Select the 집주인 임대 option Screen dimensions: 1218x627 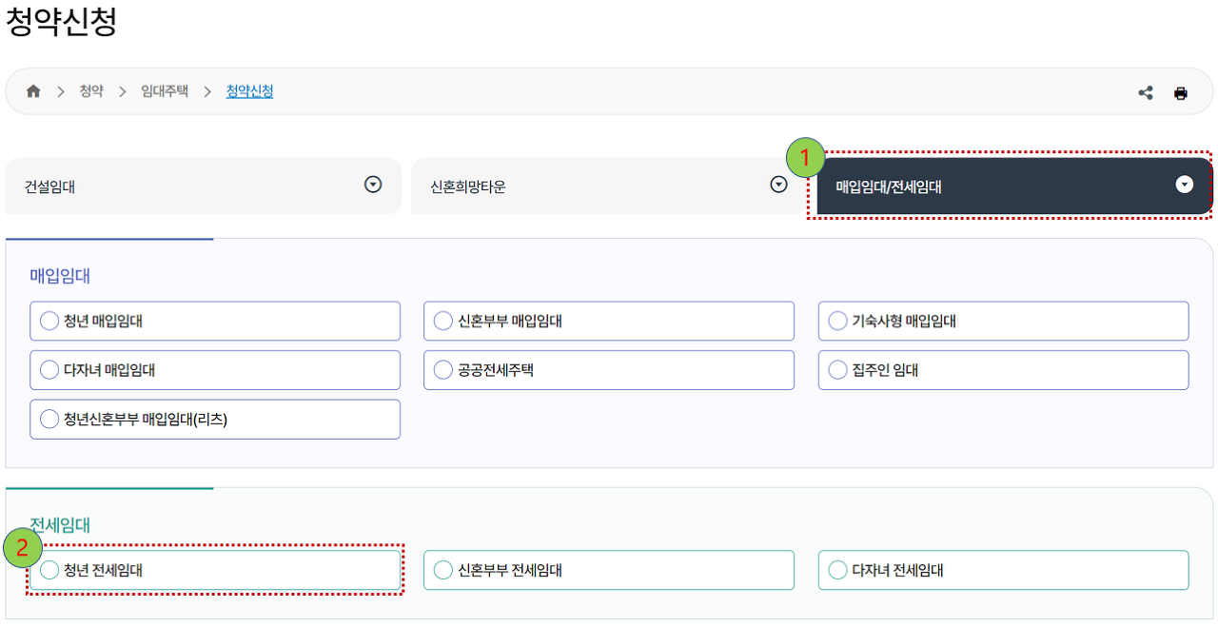[837, 369]
